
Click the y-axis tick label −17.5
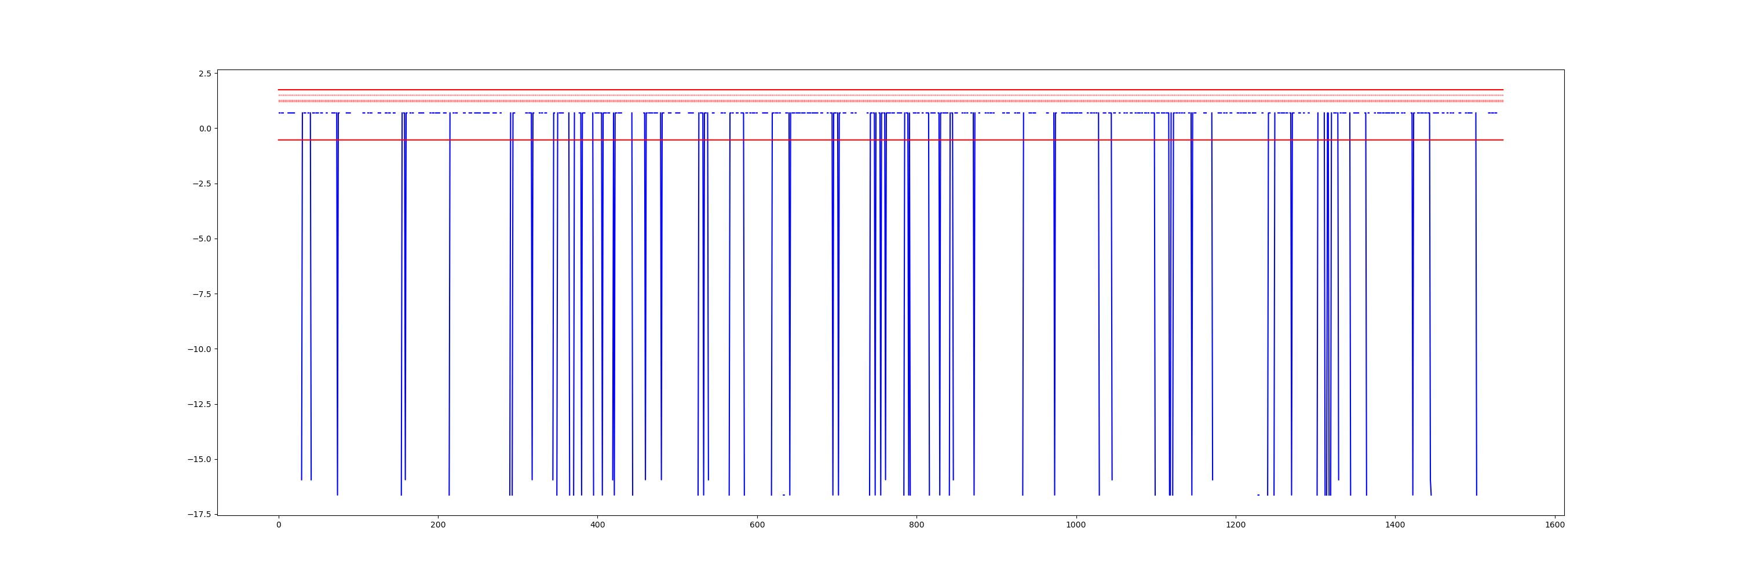tap(199, 515)
